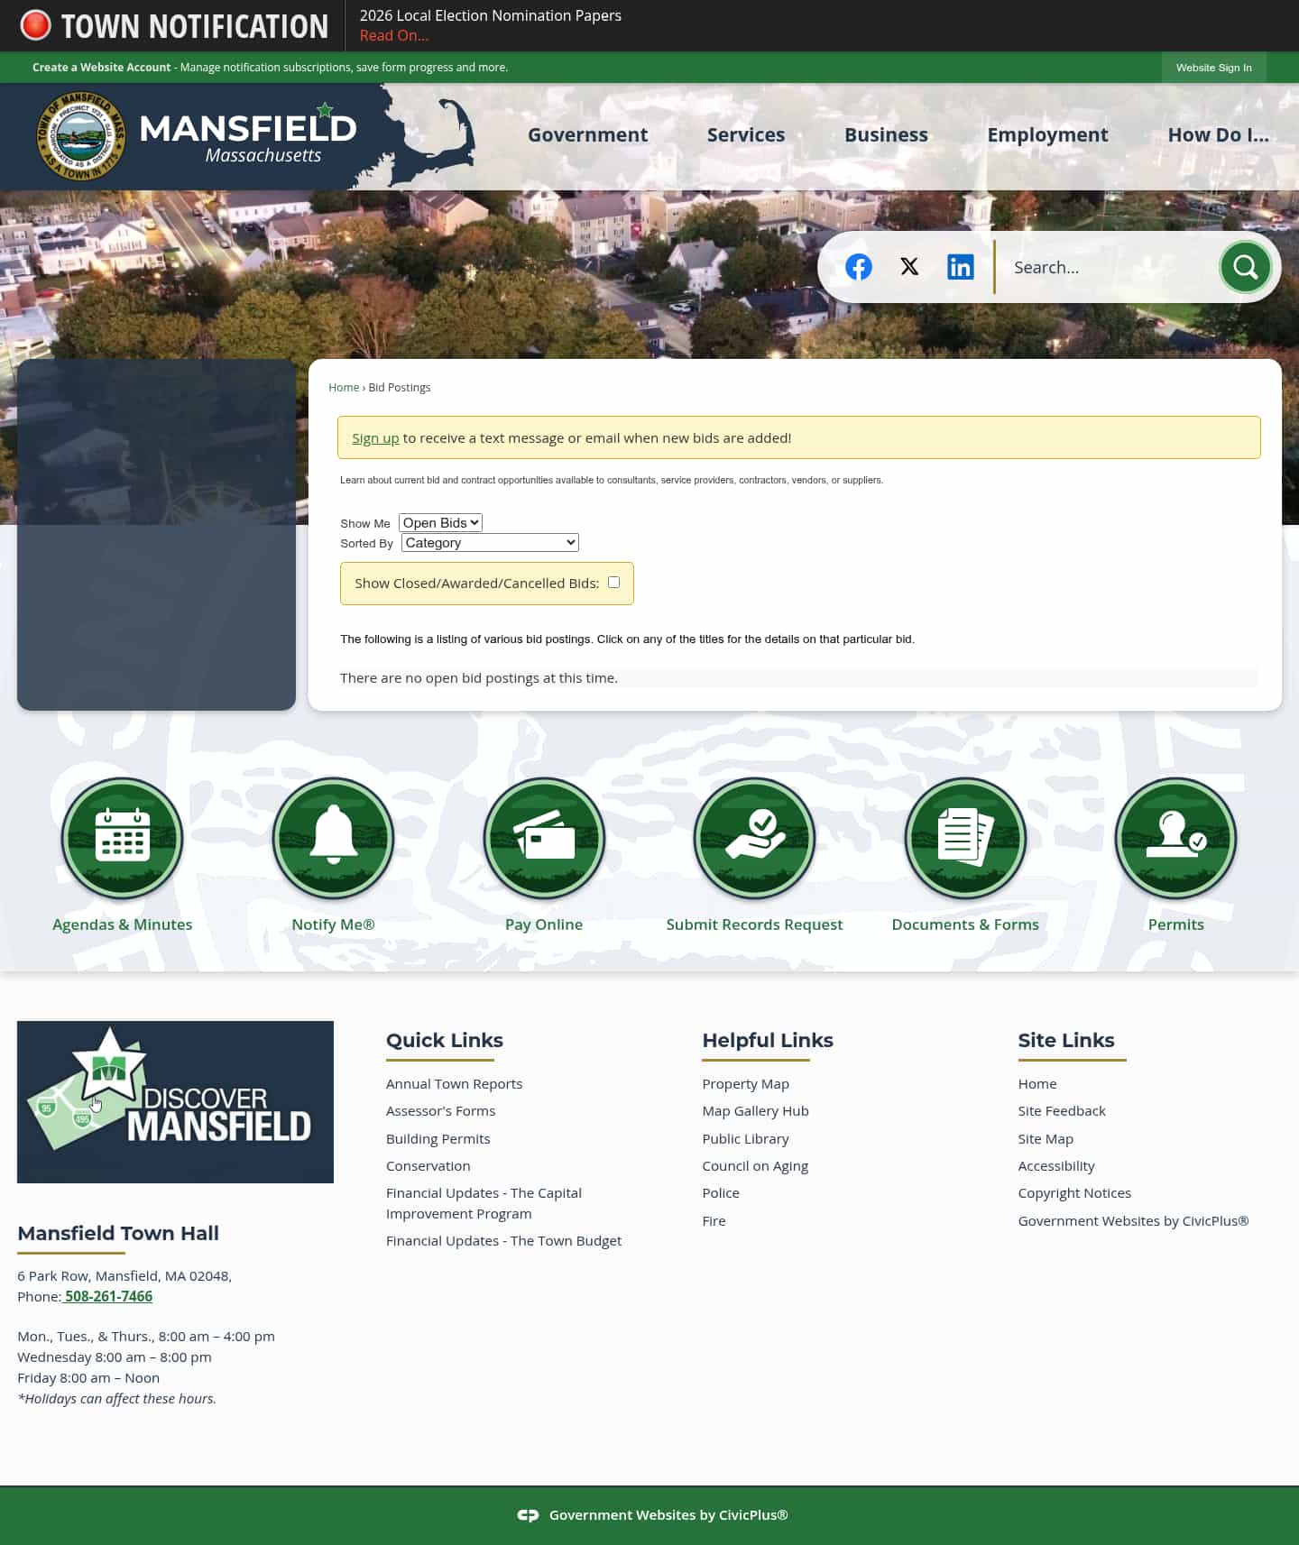Image resolution: width=1299 pixels, height=1545 pixels.
Task: Click the CivicPlus logo icon in footer
Action: pyautogui.click(x=528, y=1515)
